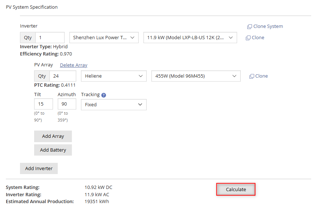Click the PV array Clone icon
Image resolution: width=313 pixels, height=206 pixels.
click(252, 76)
